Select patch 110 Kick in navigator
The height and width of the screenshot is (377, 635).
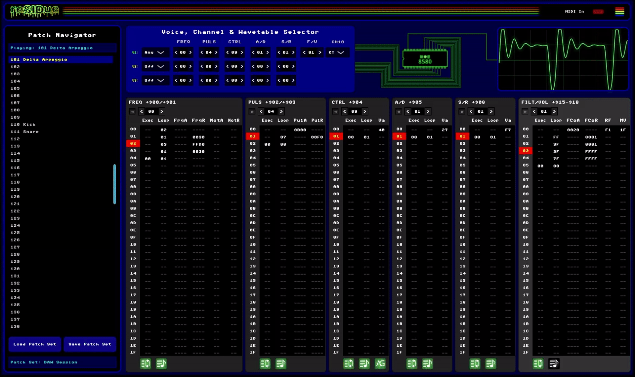23,125
